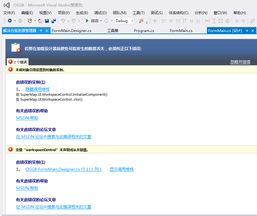Click the 忽略并继续 link

pyautogui.click(x=240, y=62)
